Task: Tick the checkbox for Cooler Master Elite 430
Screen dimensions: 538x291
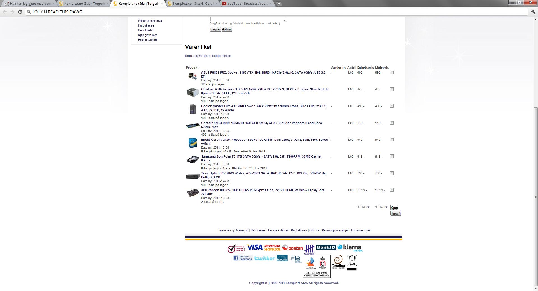Action: [392, 106]
